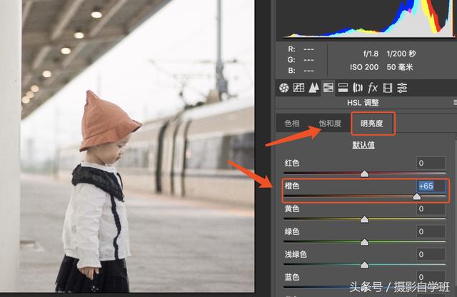Click the 浅绿色 label

coord(296,254)
